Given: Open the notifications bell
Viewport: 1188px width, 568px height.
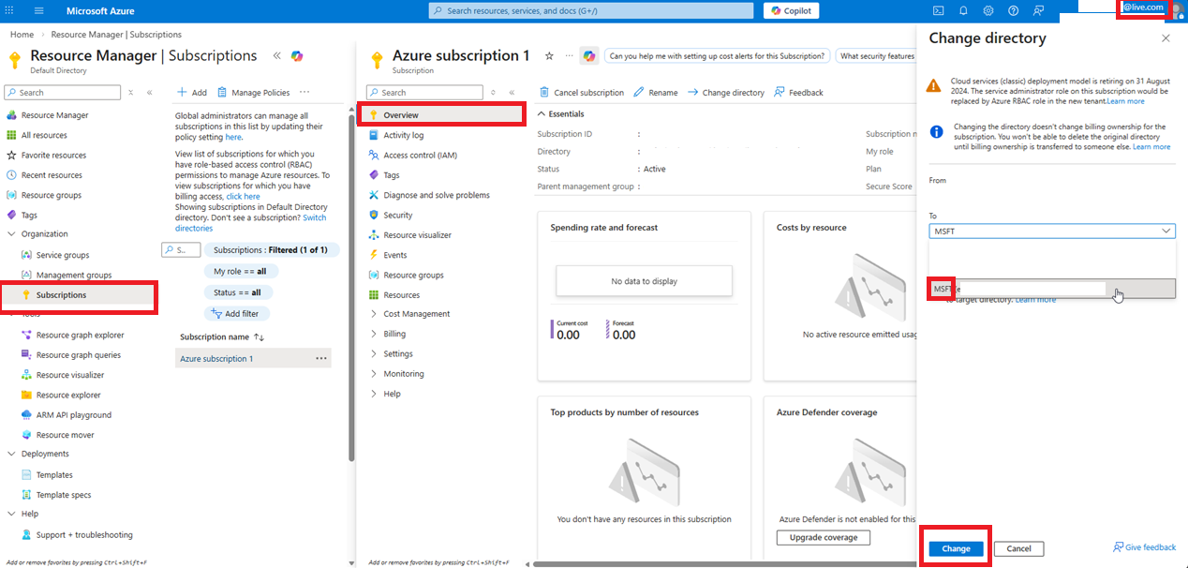Looking at the screenshot, I should tap(963, 10).
